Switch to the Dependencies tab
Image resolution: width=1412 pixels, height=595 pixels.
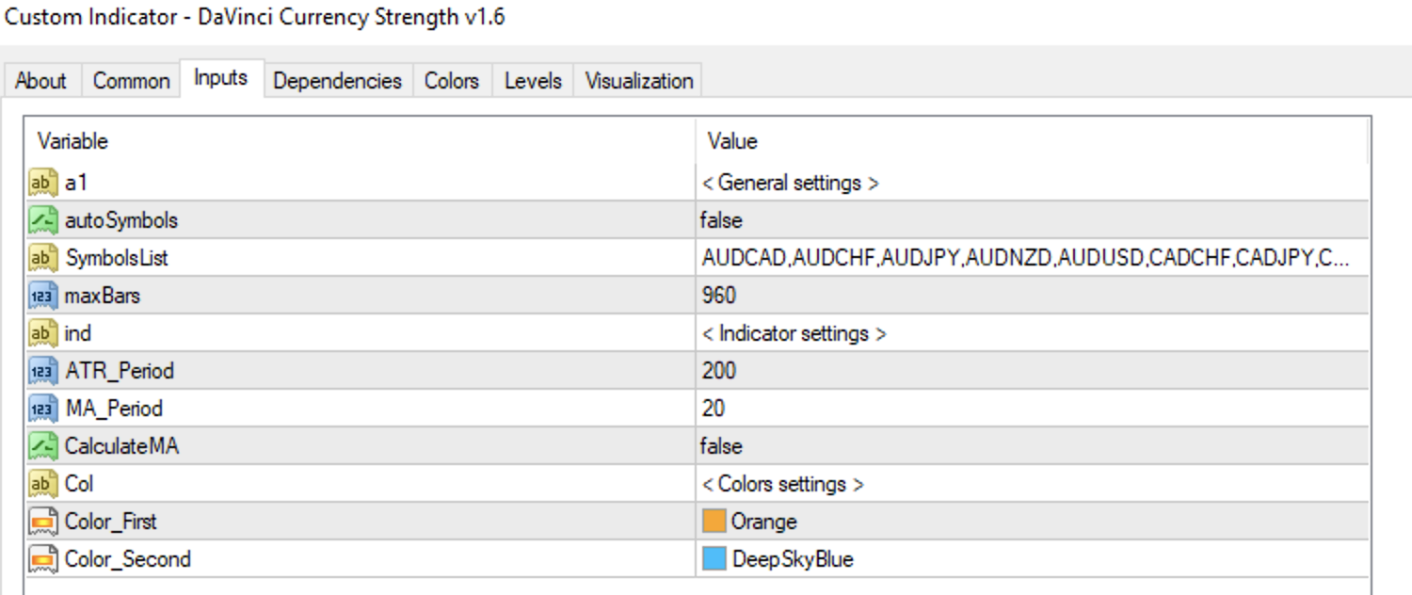coord(337,81)
